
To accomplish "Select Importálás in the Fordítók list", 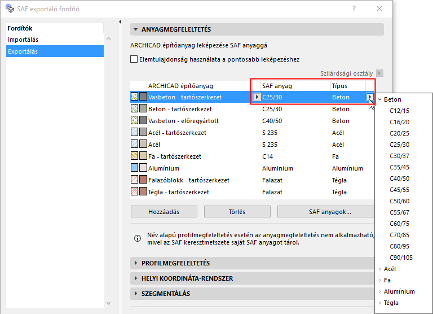I will (x=55, y=40).
